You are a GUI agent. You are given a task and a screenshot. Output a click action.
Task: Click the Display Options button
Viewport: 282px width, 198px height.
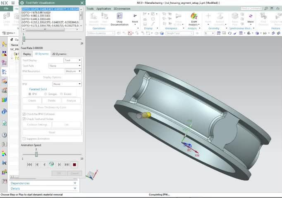[x=52, y=77]
